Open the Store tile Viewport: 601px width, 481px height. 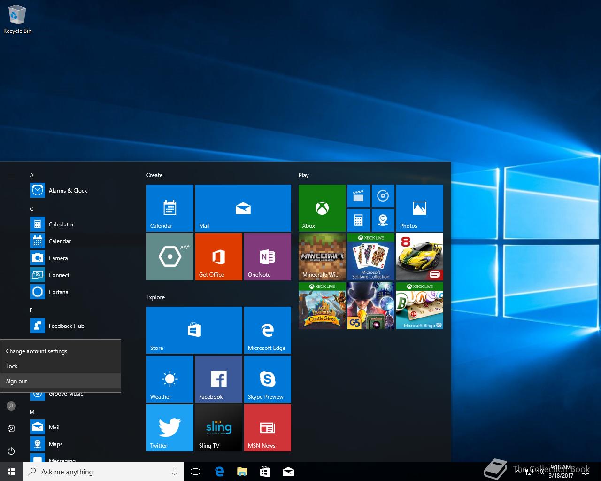click(x=194, y=330)
